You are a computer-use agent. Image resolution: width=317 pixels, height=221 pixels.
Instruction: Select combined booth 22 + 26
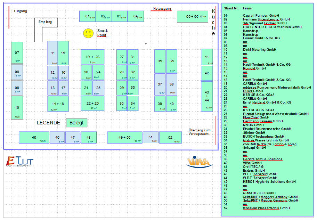[x=92, y=104]
